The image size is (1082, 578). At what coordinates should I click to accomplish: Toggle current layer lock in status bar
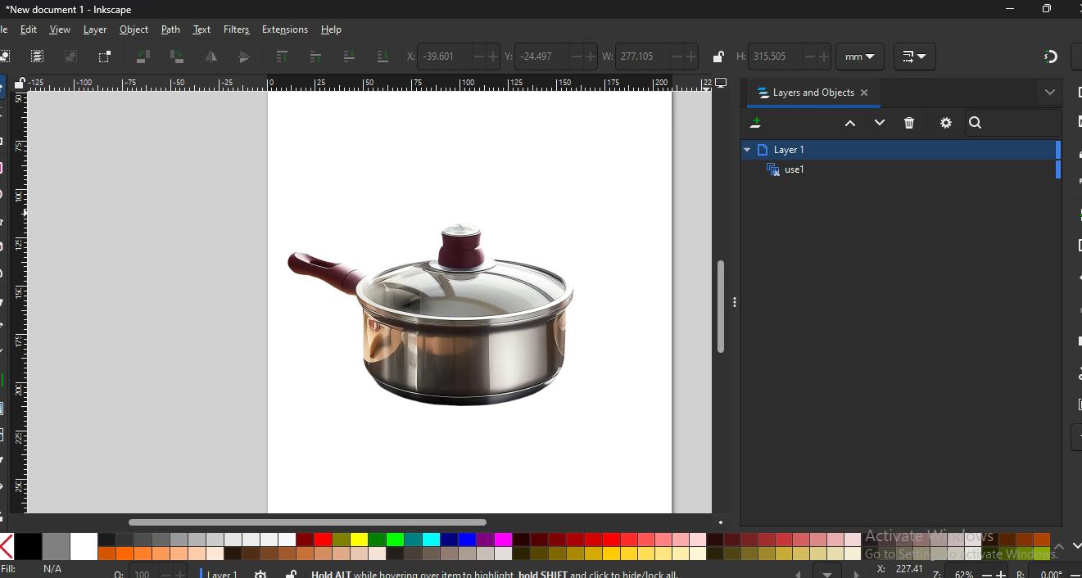pos(291,574)
